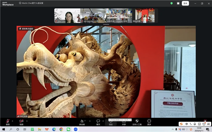The width and height of the screenshot is (212, 132).
Task: Open the green app icon beside Task View
Action: (32, 129)
